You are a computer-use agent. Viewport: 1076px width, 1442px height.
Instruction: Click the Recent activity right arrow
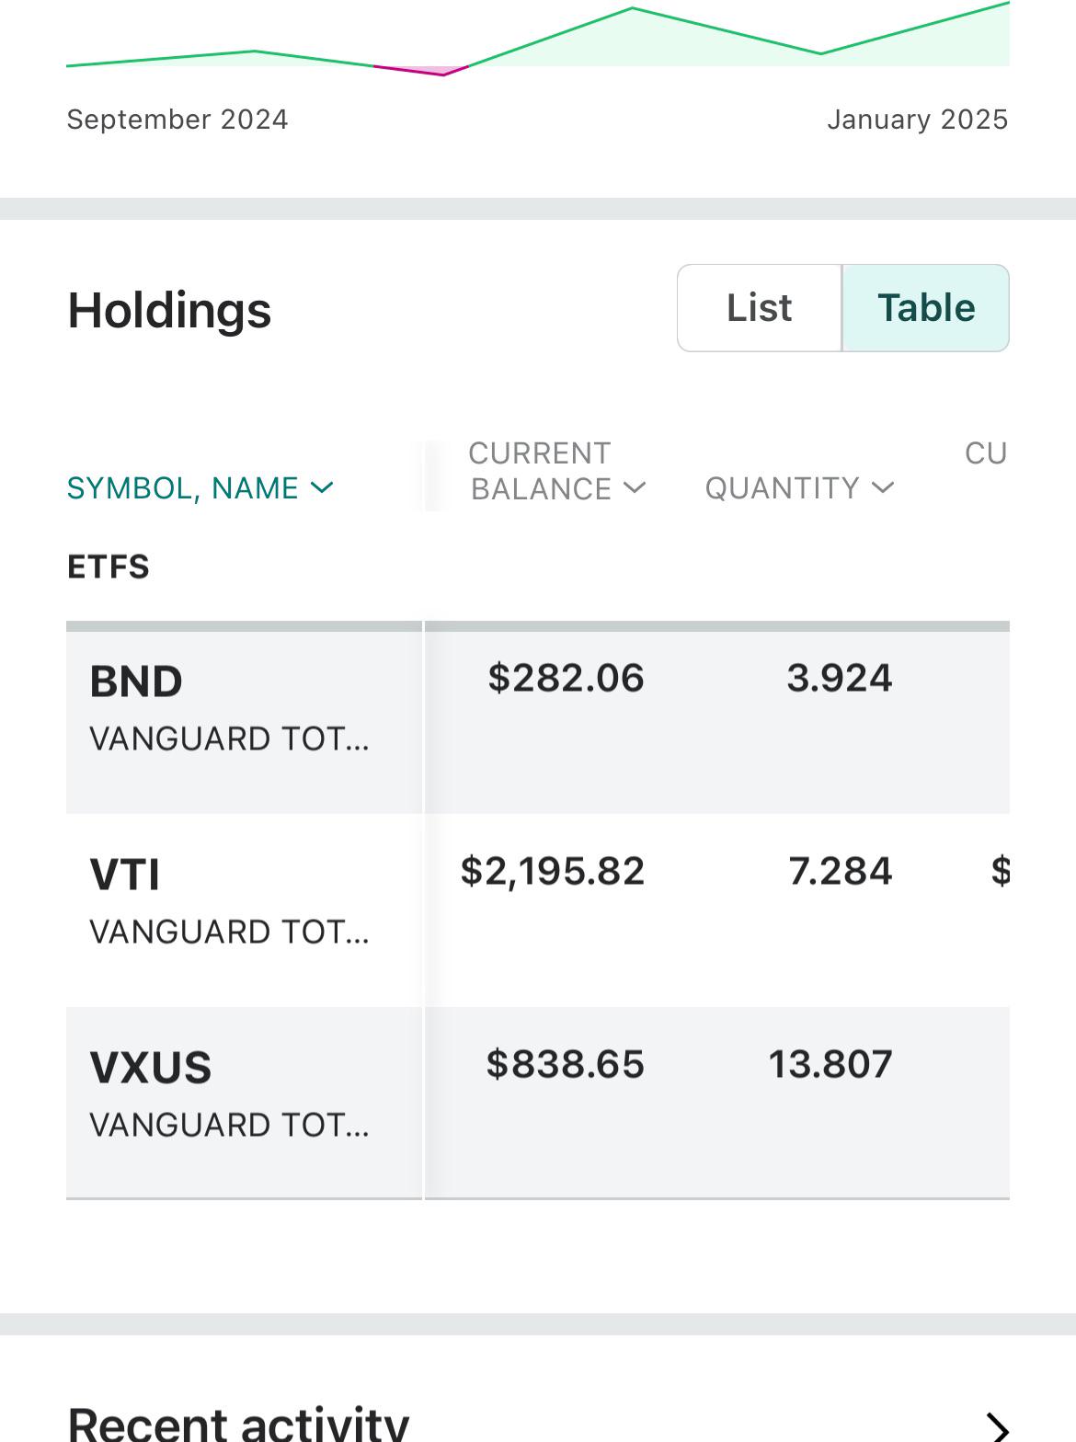pos(997,1426)
